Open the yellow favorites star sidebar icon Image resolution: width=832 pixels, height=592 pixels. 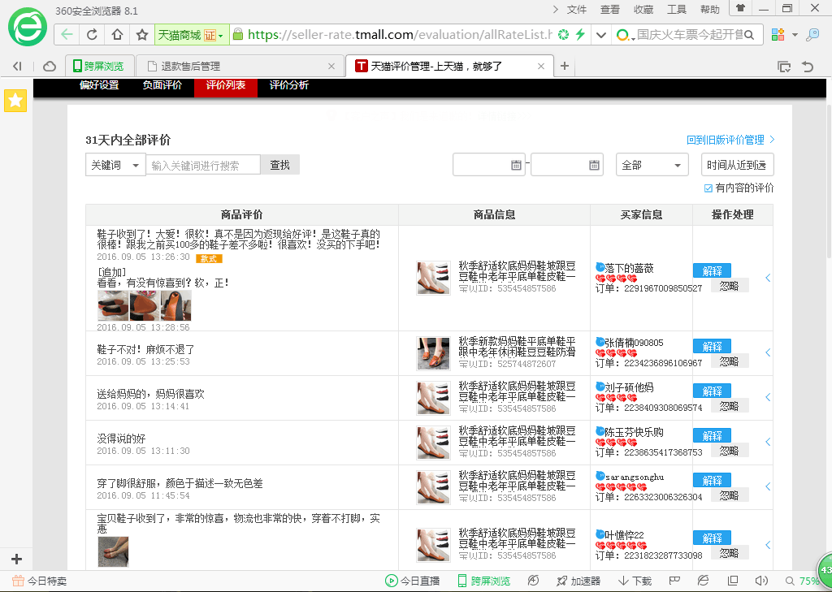click(x=15, y=101)
